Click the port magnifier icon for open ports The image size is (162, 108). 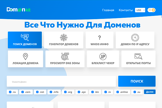(x=138, y=56)
